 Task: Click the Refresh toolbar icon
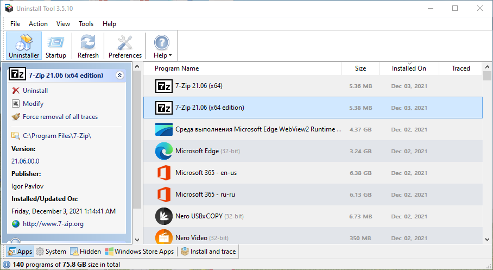[x=88, y=46]
